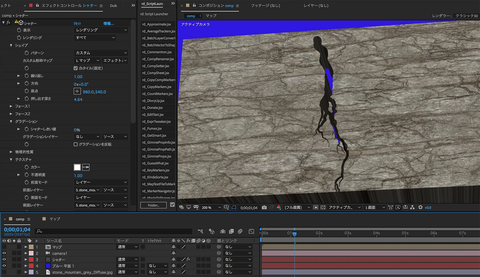Toggle mask and shape path visibility
Screen dimensions: 480x277
pos(234,207)
